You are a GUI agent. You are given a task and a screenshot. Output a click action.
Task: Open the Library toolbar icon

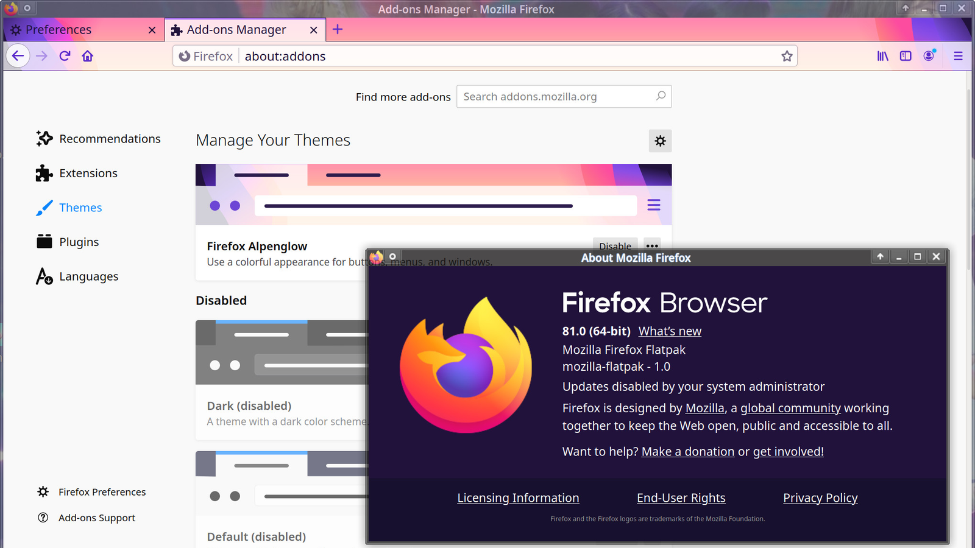tap(882, 56)
